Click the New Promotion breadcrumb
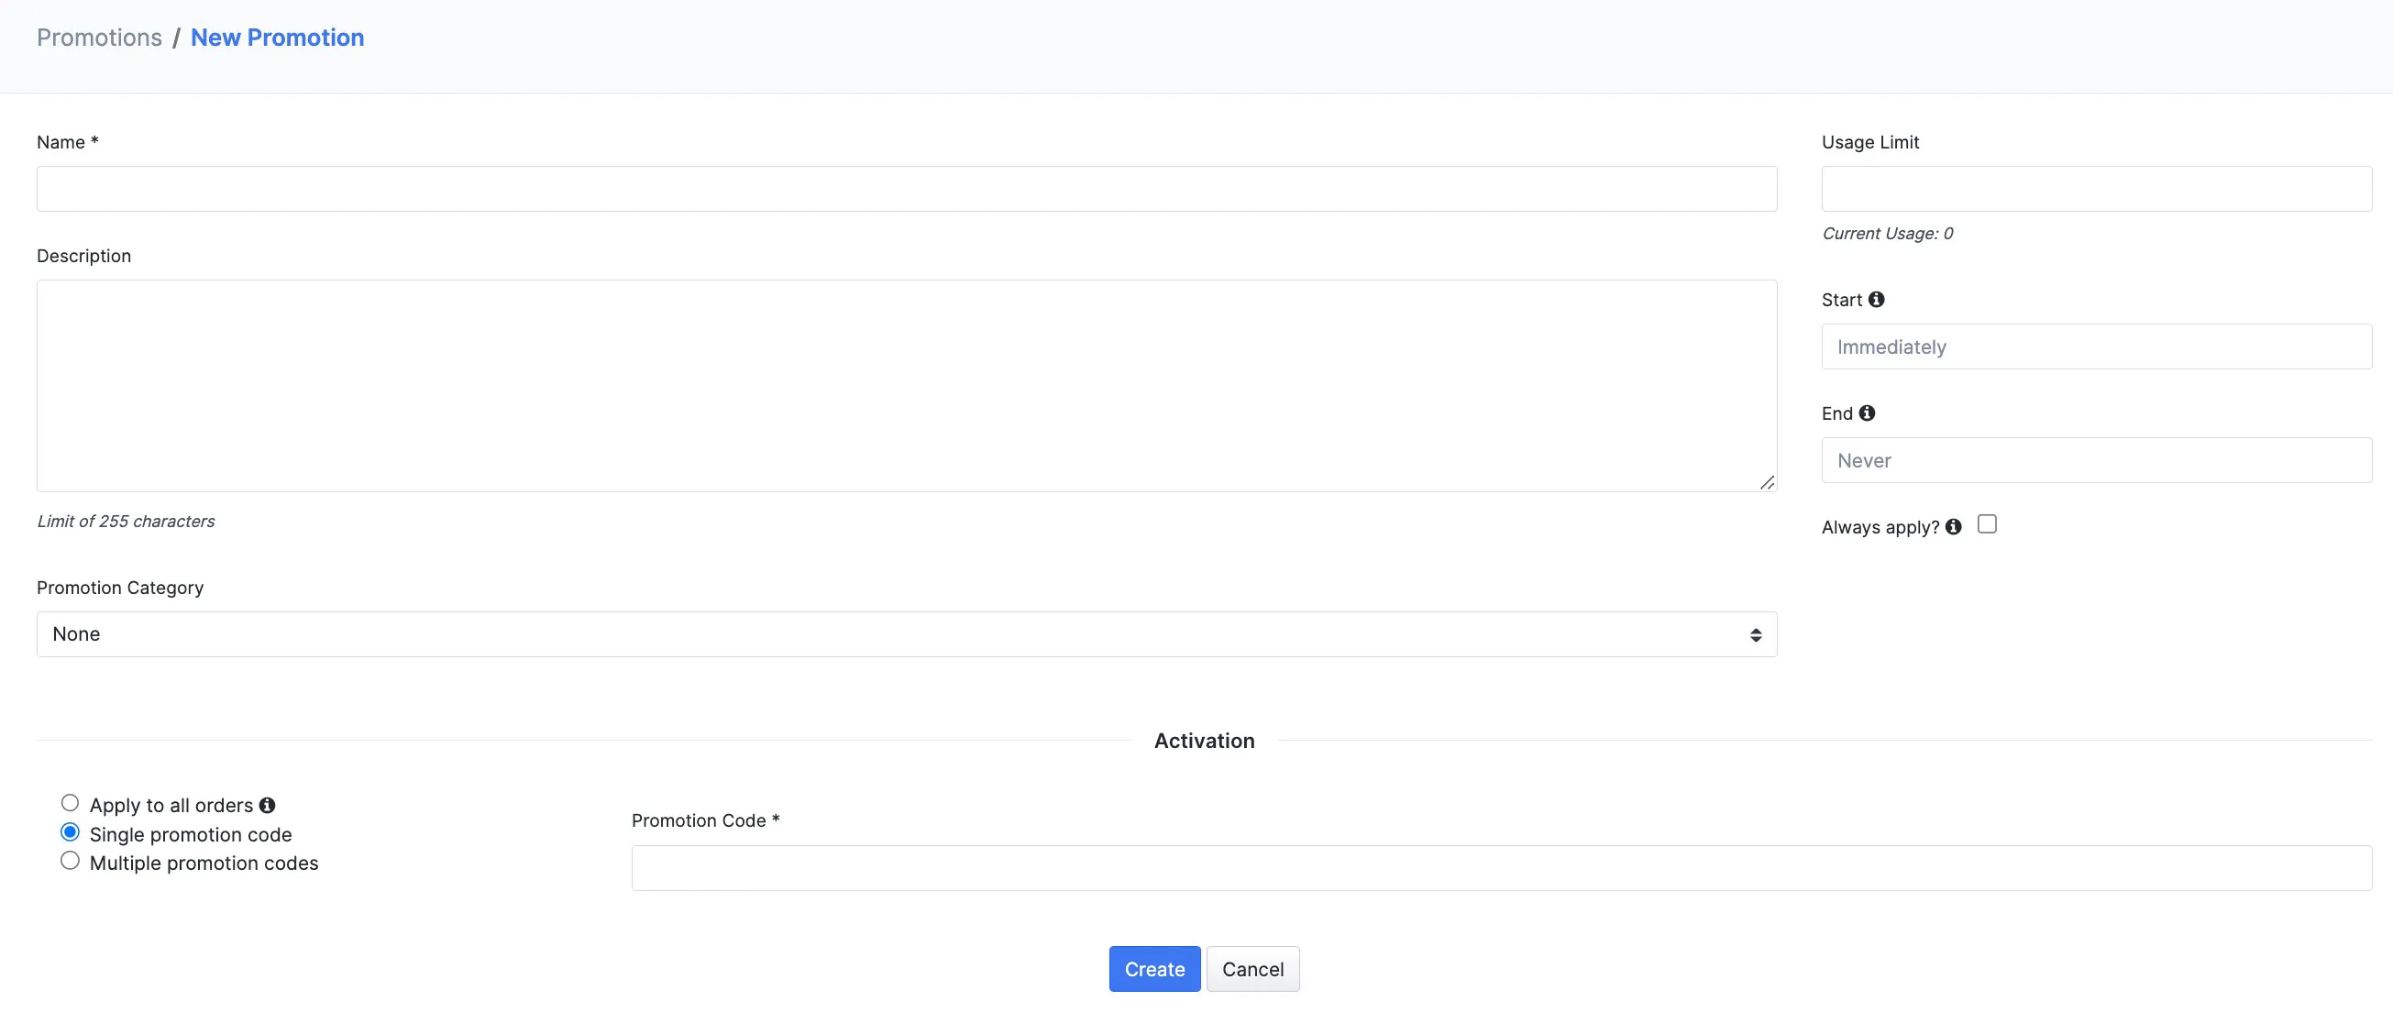The image size is (2393, 1012). click(x=277, y=38)
